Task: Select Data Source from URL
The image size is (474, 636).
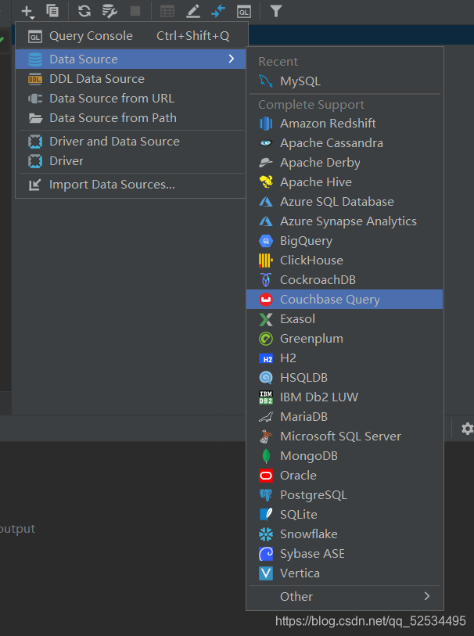Action: [x=131, y=99]
